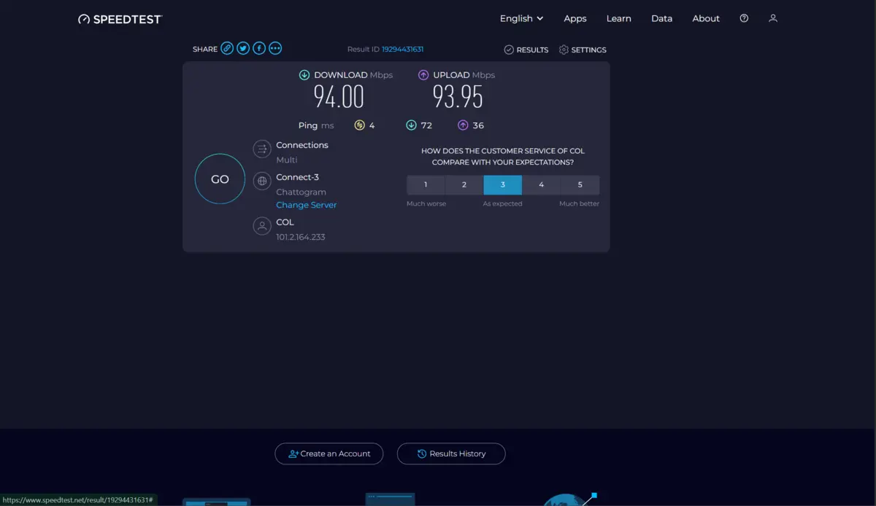876x506 pixels.
Task: Click the Connections label
Action: click(x=302, y=145)
